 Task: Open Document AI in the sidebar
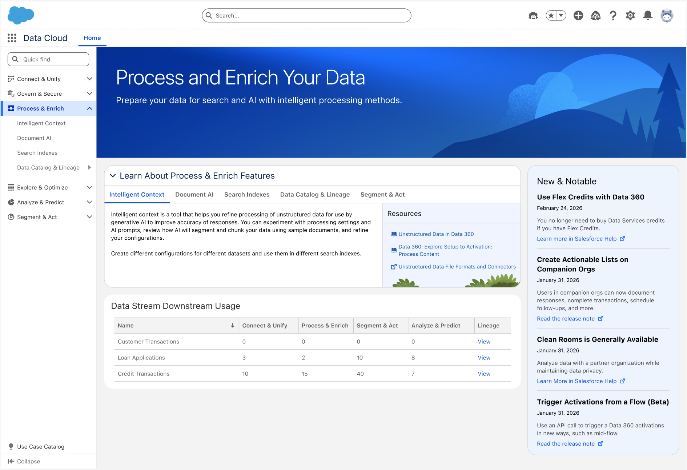34,138
